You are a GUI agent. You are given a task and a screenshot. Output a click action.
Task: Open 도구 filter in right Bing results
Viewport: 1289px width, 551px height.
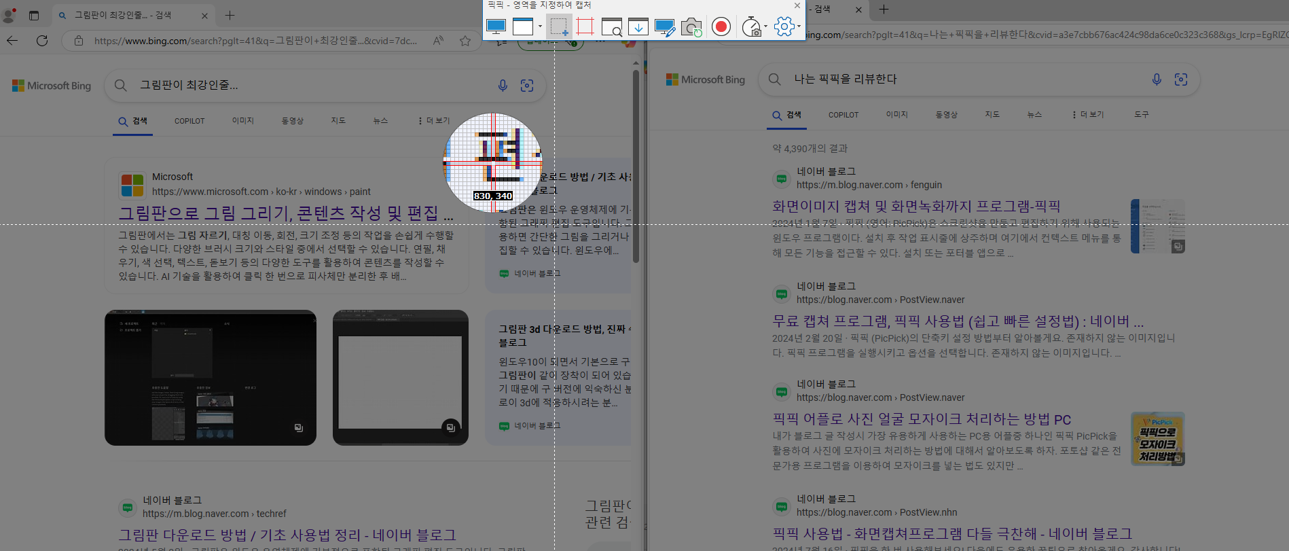[x=1142, y=115]
